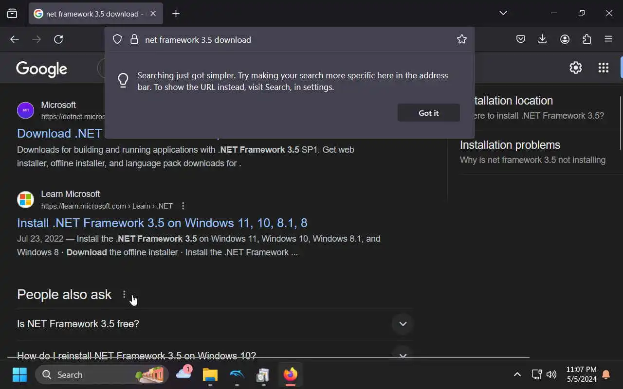Reload the current page
This screenshot has width=623, height=389.
click(58, 39)
